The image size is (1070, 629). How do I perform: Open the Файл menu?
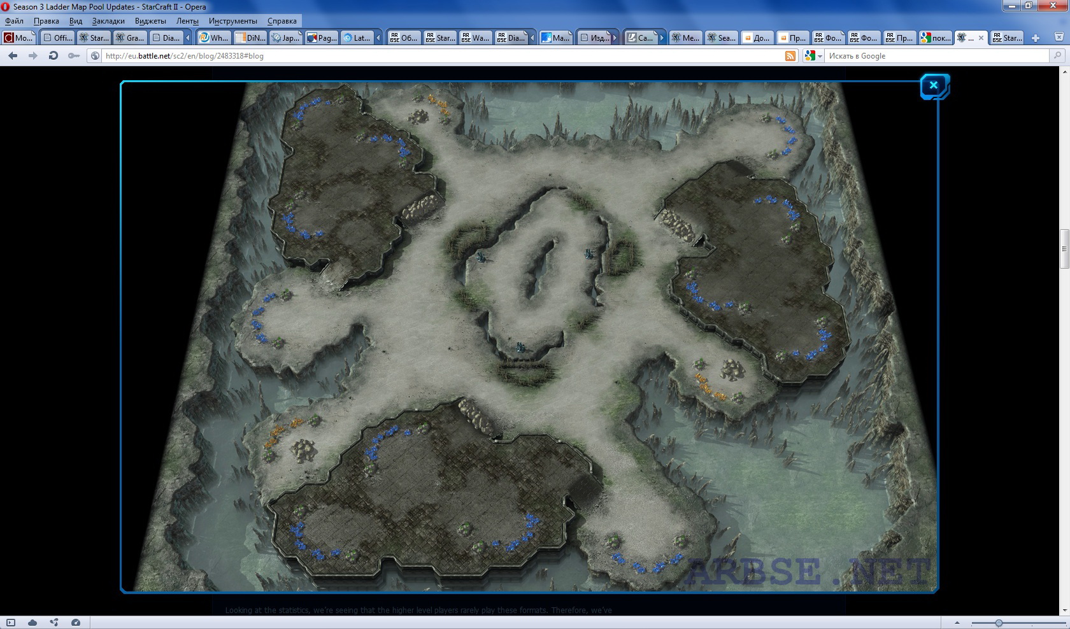coord(14,21)
